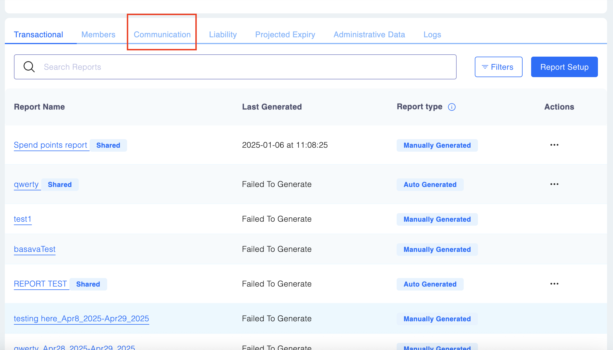The image size is (613, 350).
Task: Select the Projected Expiry tab
Action: [x=285, y=35]
